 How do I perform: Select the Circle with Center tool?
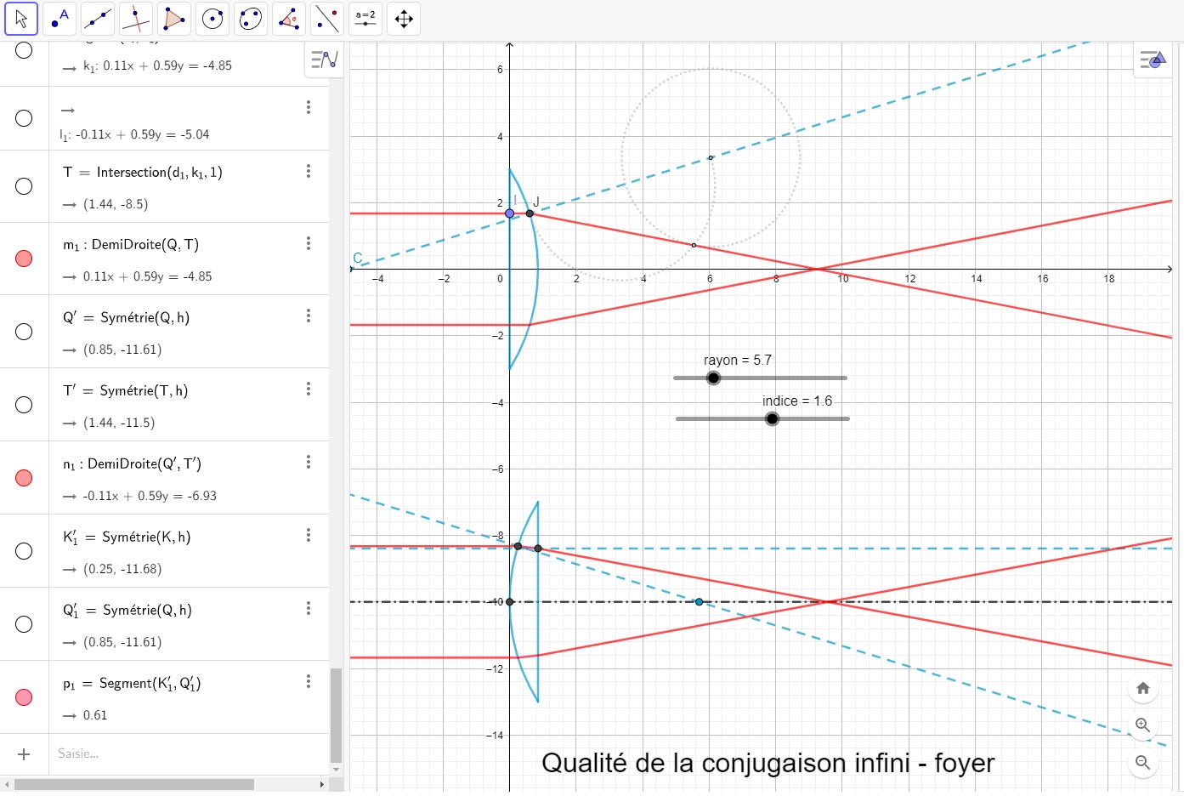pos(212,19)
